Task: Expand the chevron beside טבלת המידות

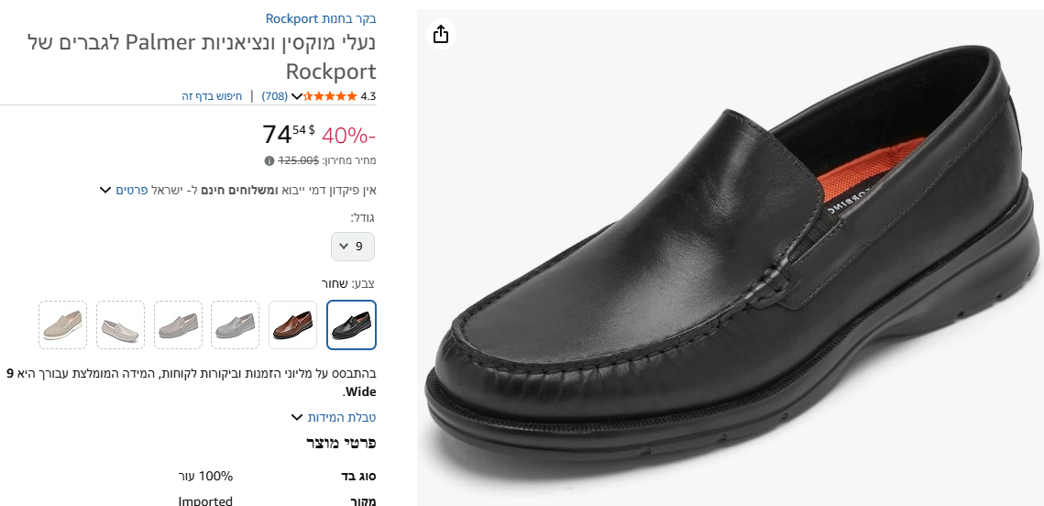Action: [x=296, y=417]
